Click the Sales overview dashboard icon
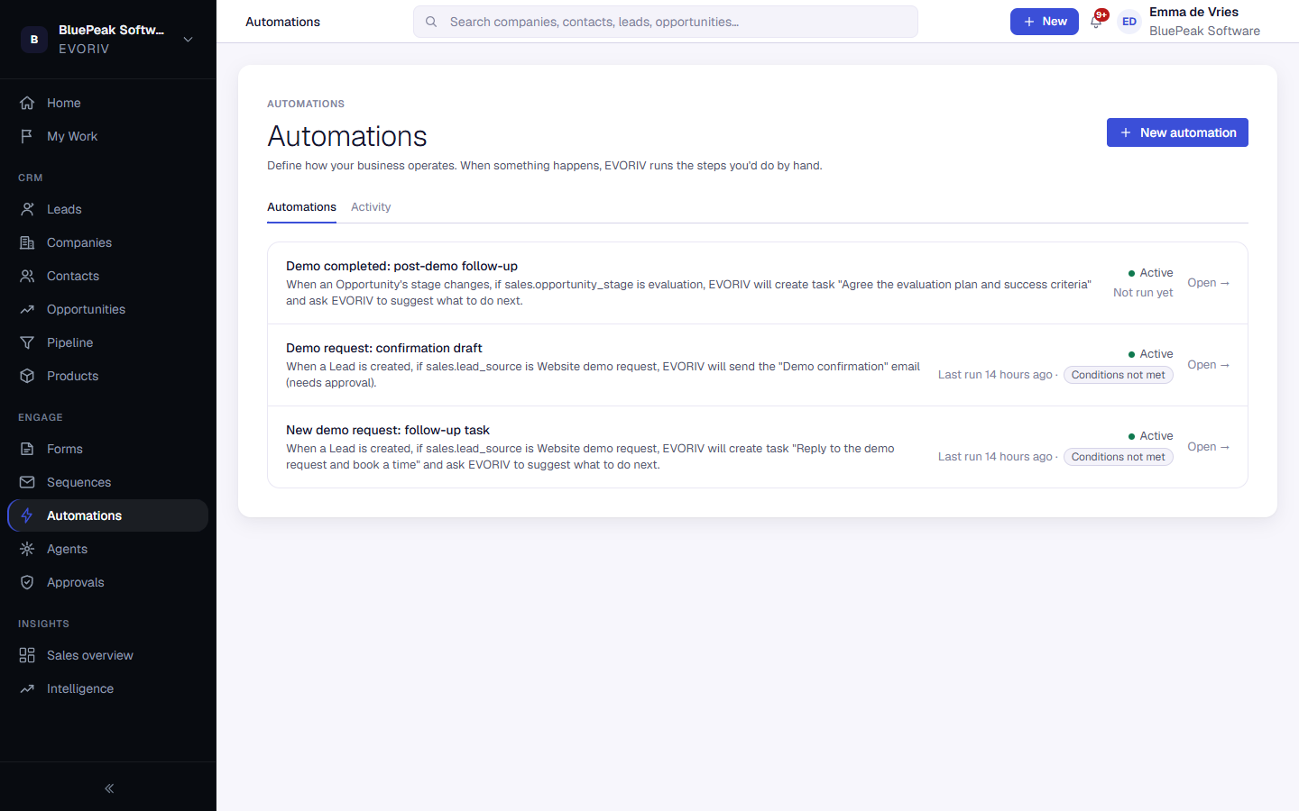The image size is (1299, 811). pyautogui.click(x=27, y=655)
